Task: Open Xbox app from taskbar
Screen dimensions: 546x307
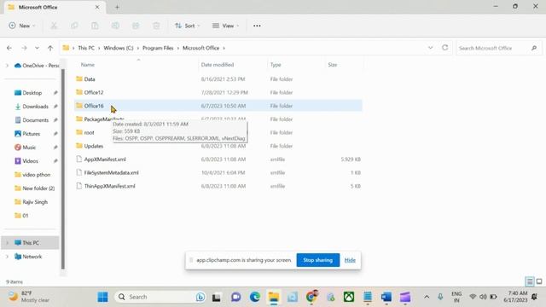Action: pyautogui.click(x=349, y=297)
